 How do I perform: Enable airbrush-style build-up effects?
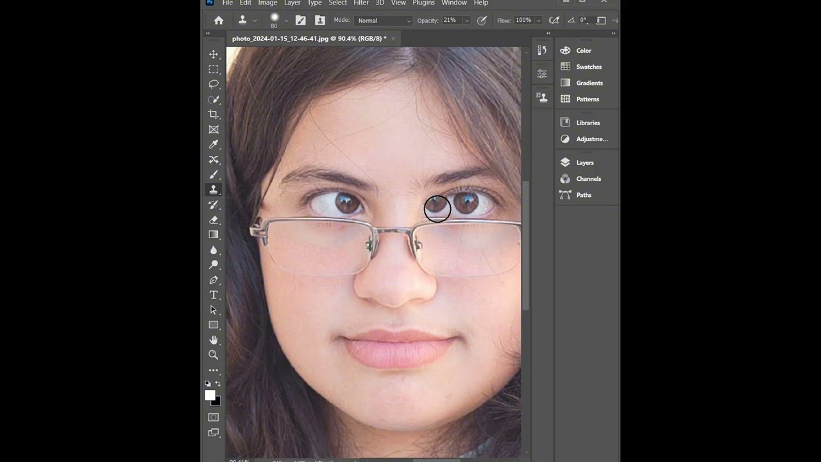click(x=554, y=21)
